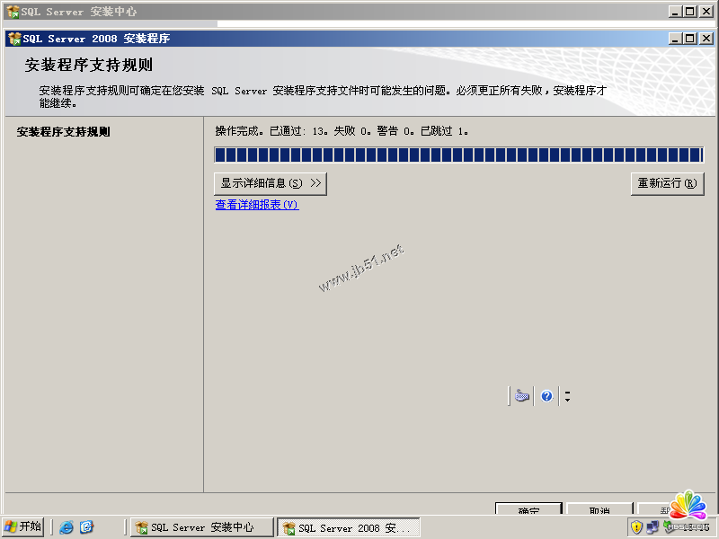Click the 重新运行 button
719x539 pixels.
point(667,183)
